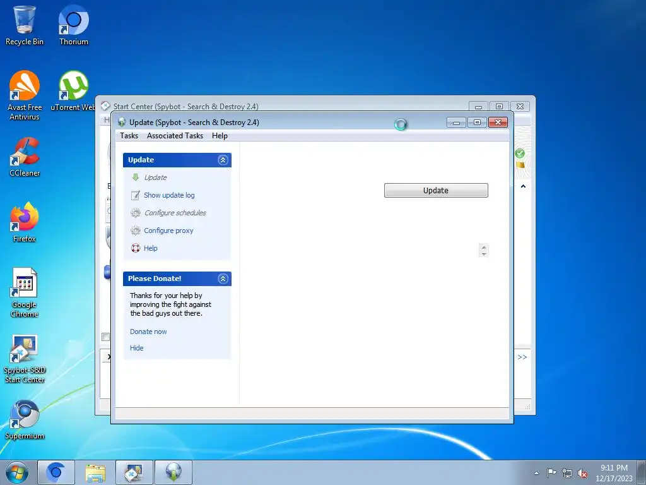Screen dimensions: 646x485
Task: Collapse section with caret in Start Center
Action: point(523,186)
